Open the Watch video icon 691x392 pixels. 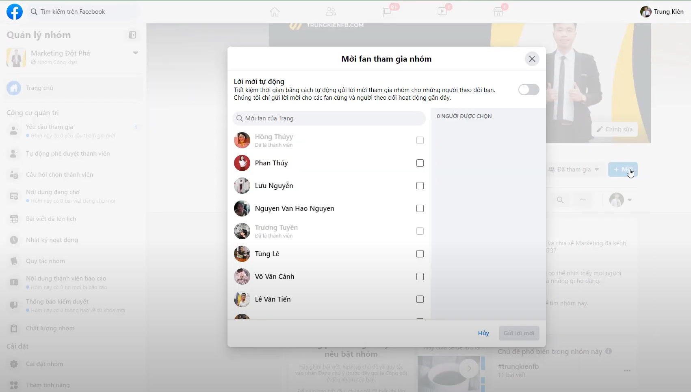pos(442,12)
